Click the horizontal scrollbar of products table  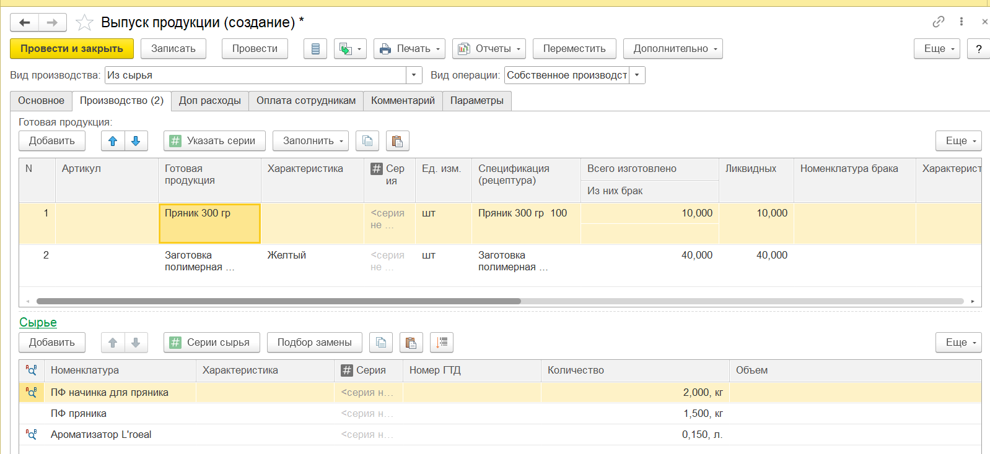(x=279, y=301)
